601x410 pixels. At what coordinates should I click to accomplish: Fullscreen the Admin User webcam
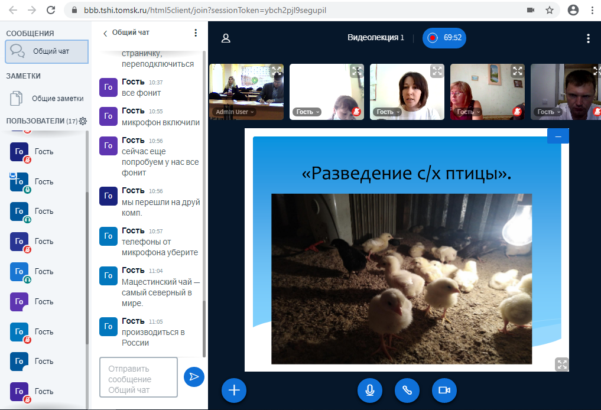276,71
